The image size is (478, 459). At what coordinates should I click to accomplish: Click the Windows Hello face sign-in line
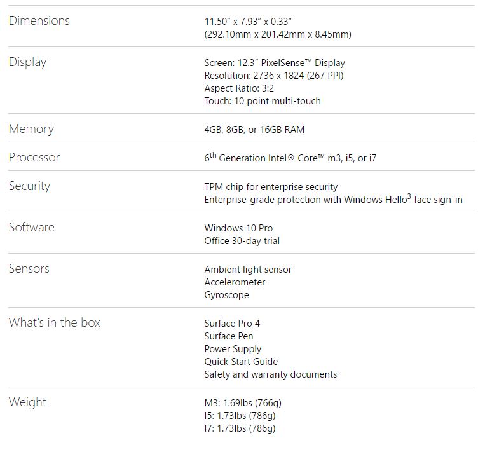(x=333, y=200)
